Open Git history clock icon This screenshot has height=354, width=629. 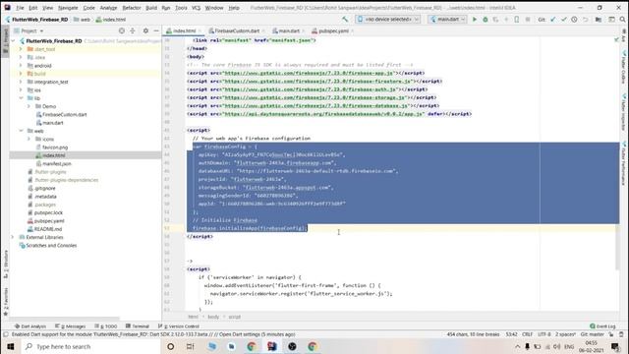[x=574, y=20]
